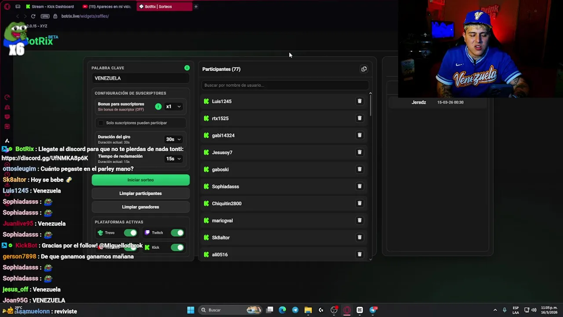This screenshot has height=317, width=563.
Task: Remove rtx1525 using its trash icon
Action: point(359,118)
